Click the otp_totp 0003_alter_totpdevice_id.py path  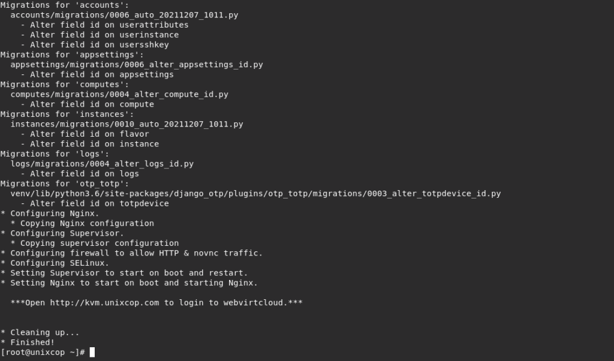click(255, 194)
